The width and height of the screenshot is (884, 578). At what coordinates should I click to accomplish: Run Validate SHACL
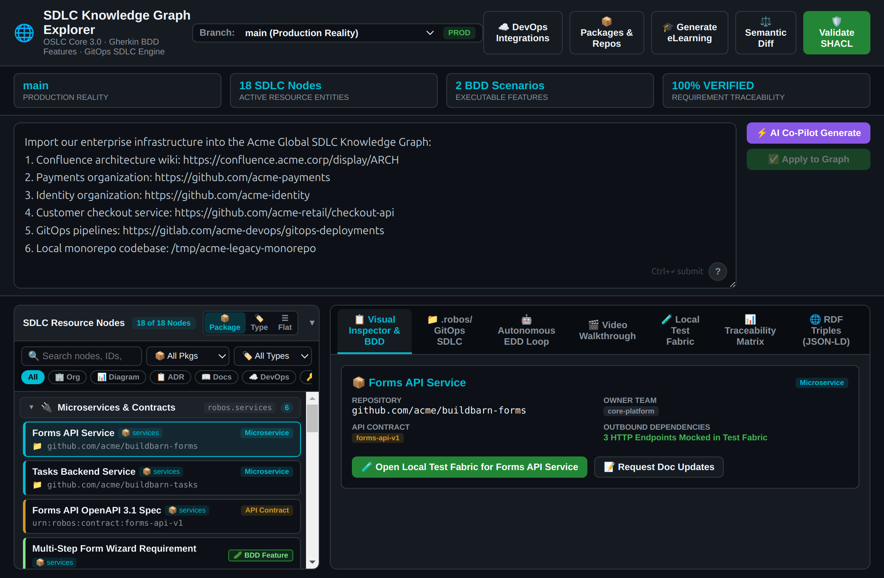[836, 33]
